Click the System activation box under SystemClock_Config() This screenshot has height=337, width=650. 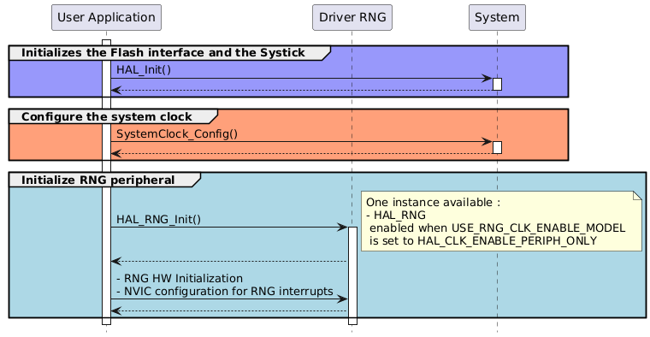(x=497, y=148)
